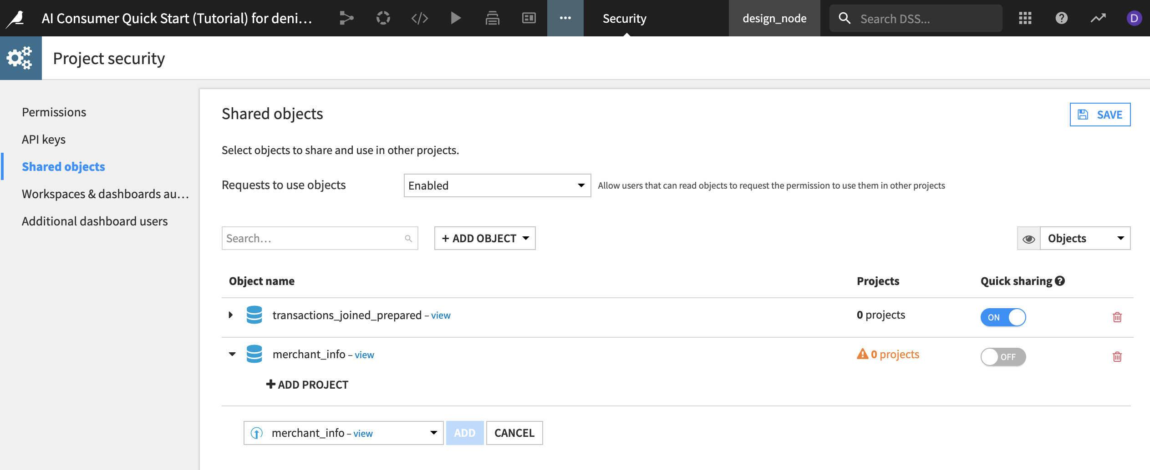Collapse the merchant_info row
Image resolution: width=1150 pixels, height=470 pixels.
pyautogui.click(x=232, y=354)
